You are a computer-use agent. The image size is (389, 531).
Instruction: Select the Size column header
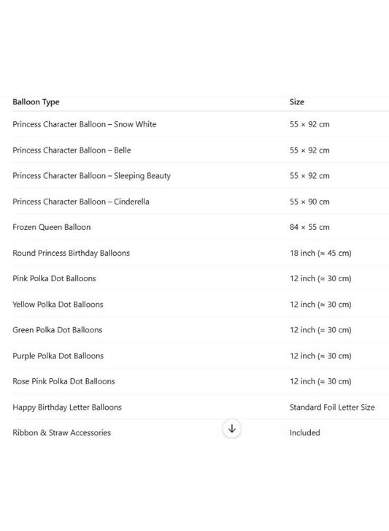[x=296, y=102]
